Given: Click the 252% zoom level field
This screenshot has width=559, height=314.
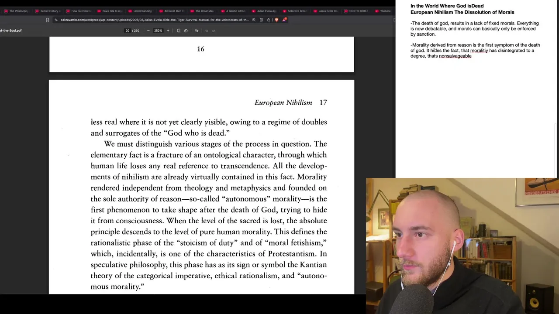Looking at the screenshot, I should click(158, 31).
